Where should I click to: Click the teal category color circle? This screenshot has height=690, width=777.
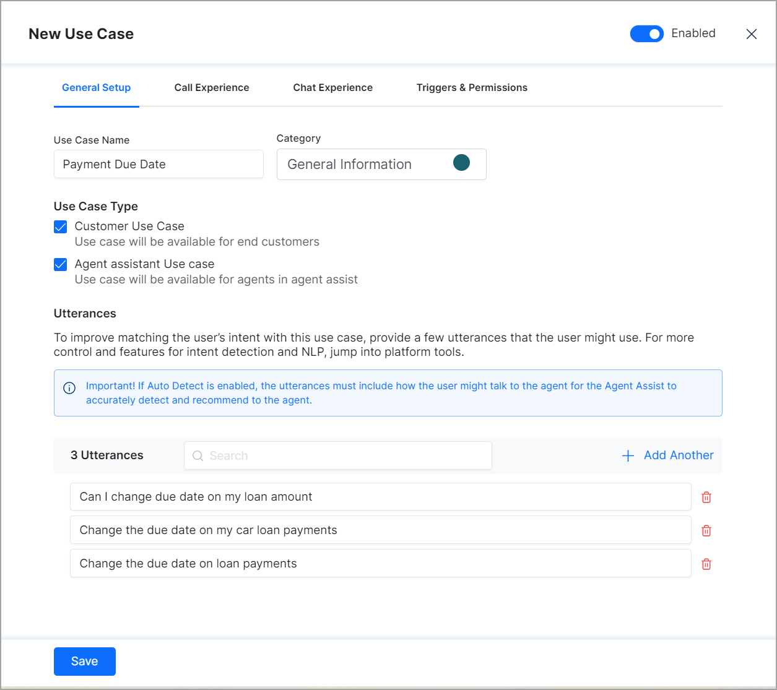(461, 163)
